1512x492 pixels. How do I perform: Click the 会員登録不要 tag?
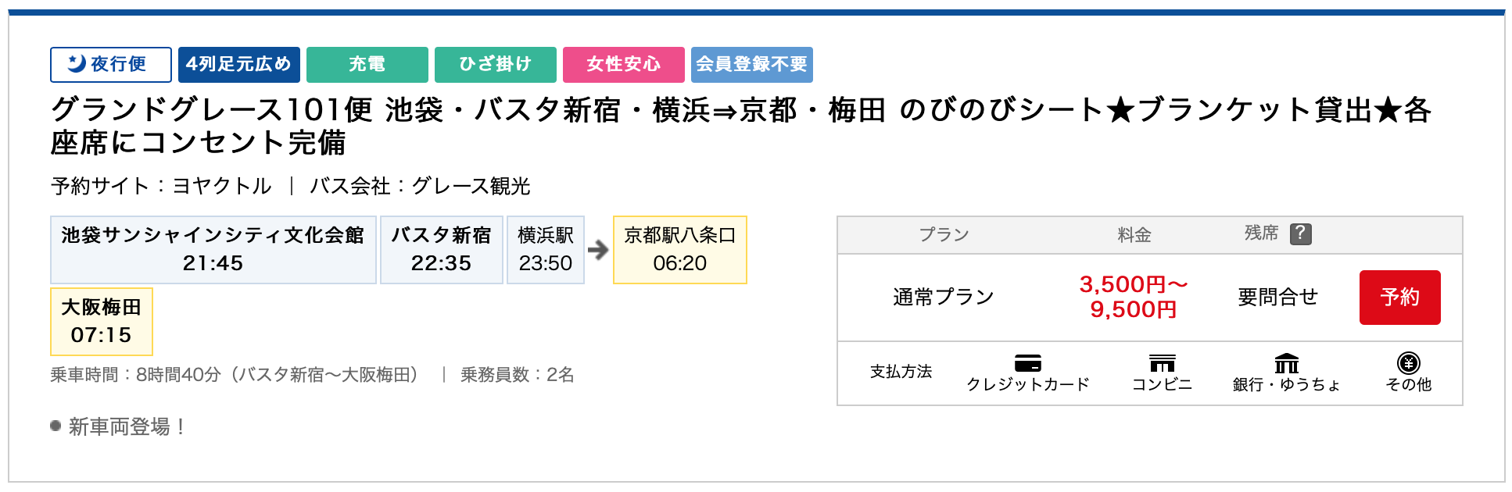[751, 64]
